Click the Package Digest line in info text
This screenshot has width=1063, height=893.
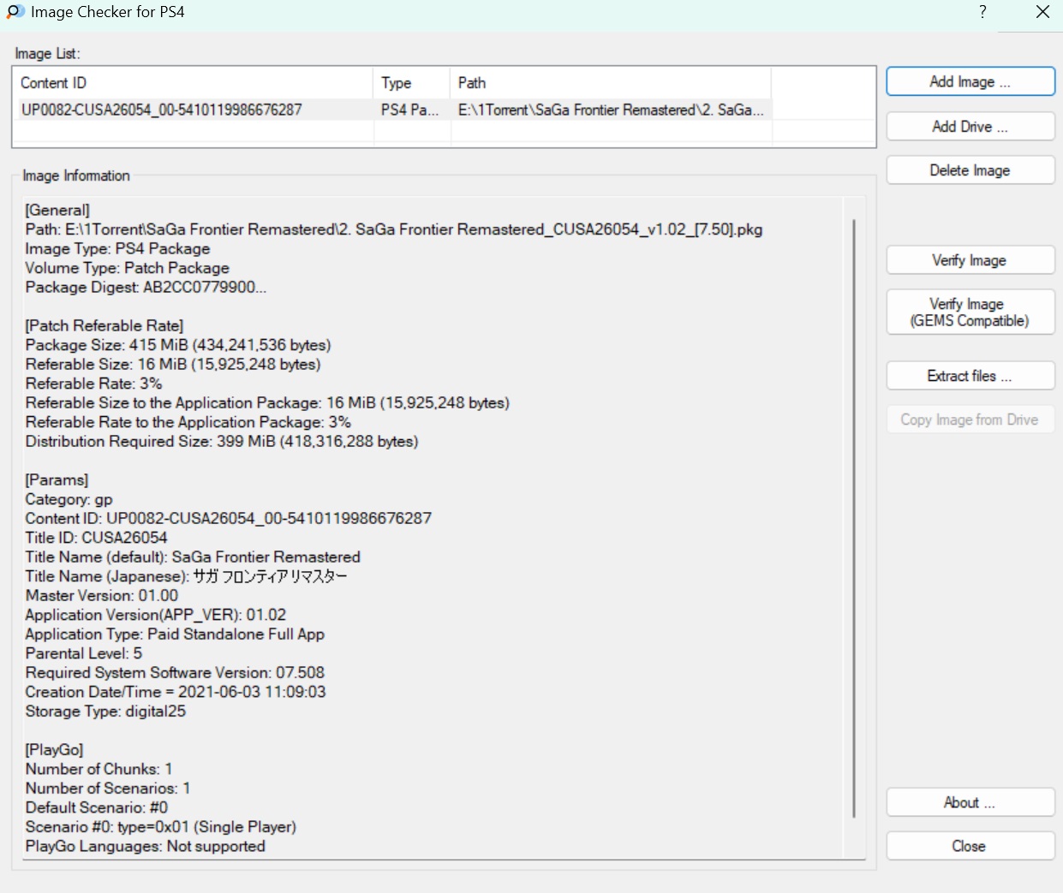pyautogui.click(x=146, y=288)
